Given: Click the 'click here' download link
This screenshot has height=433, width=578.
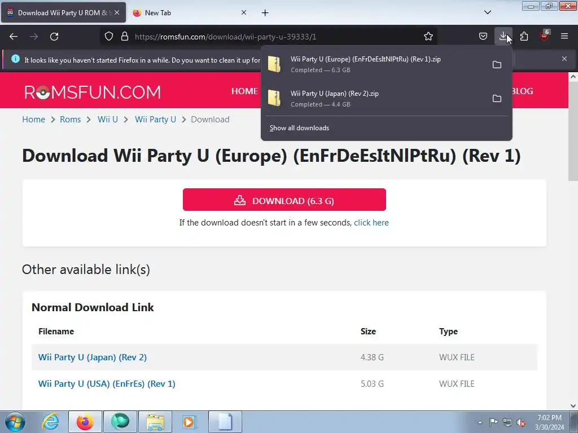Looking at the screenshot, I should 371,223.
